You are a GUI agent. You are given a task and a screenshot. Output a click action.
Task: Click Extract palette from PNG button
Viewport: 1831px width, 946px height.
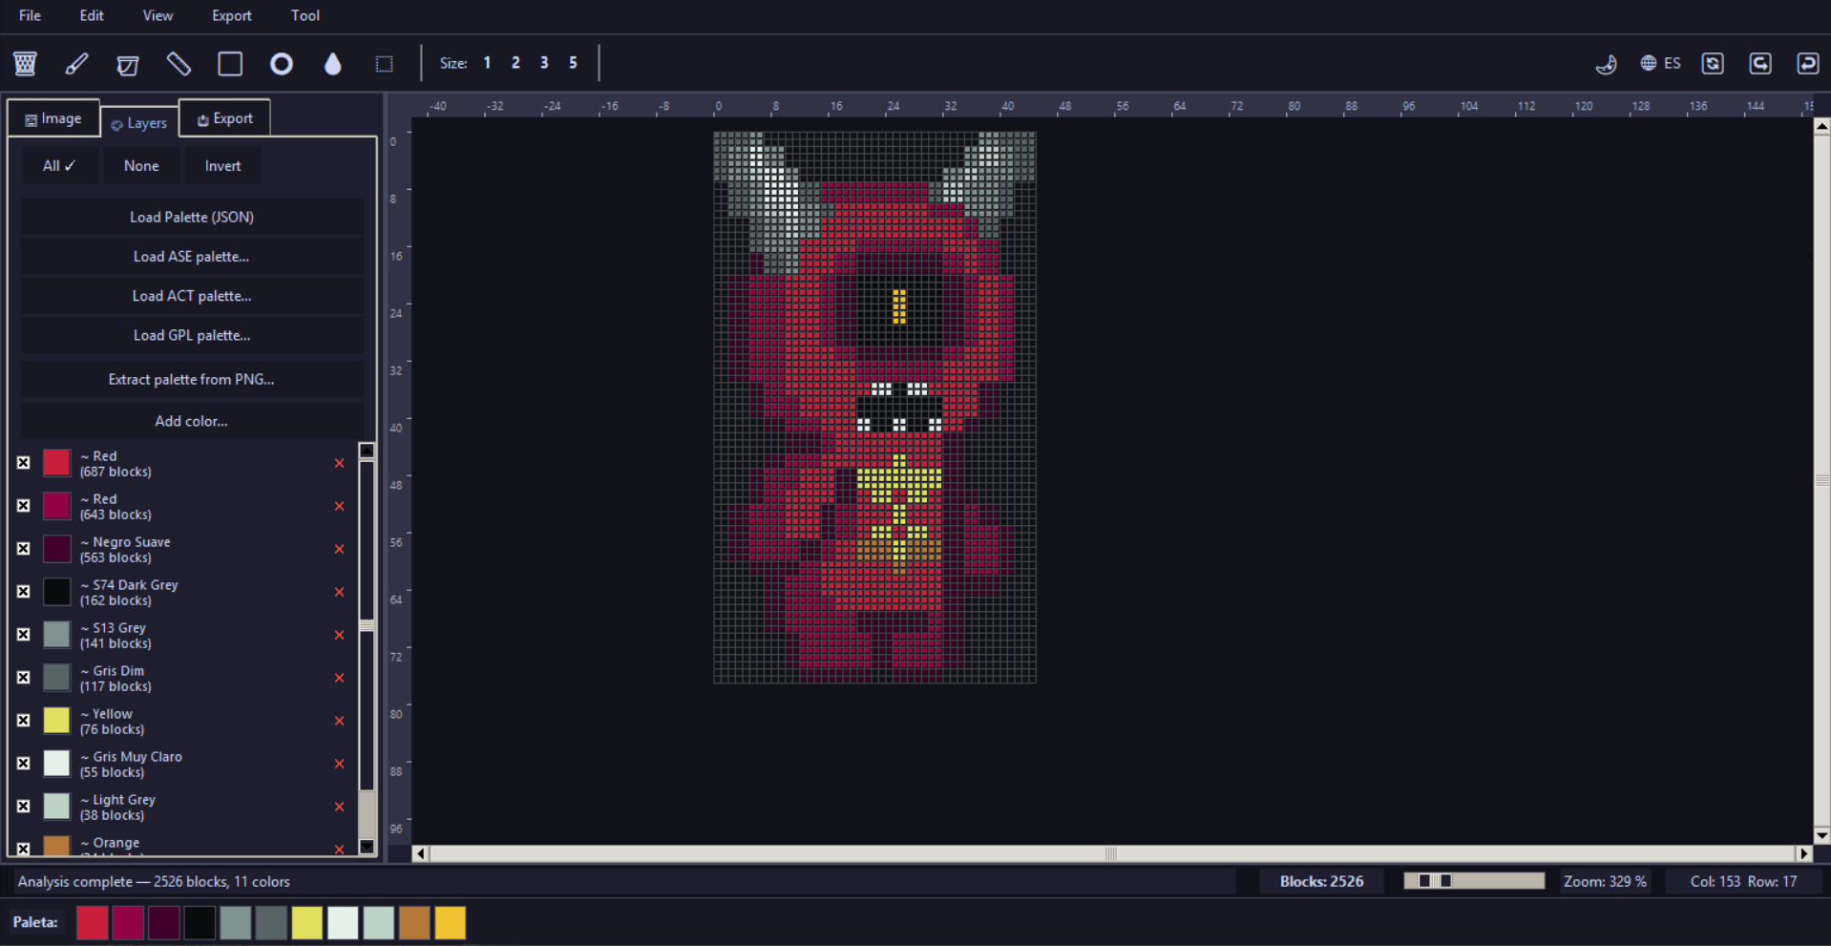192,379
